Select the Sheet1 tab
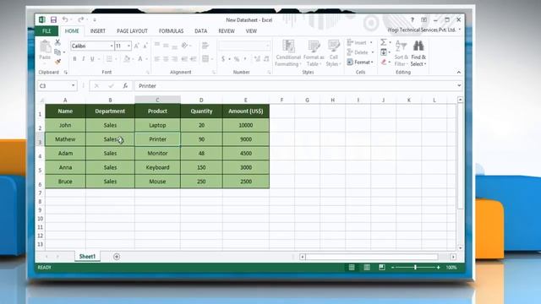The image size is (541, 304). click(x=87, y=257)
